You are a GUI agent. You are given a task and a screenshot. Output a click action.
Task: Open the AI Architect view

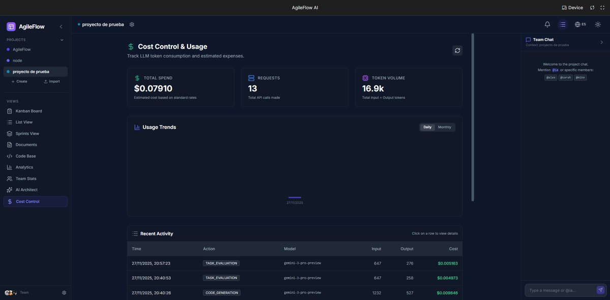coord(36,190)
